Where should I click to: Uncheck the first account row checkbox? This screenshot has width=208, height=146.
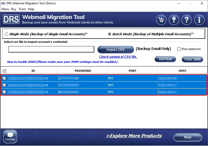pyautogui.click(x=4, y=78)
